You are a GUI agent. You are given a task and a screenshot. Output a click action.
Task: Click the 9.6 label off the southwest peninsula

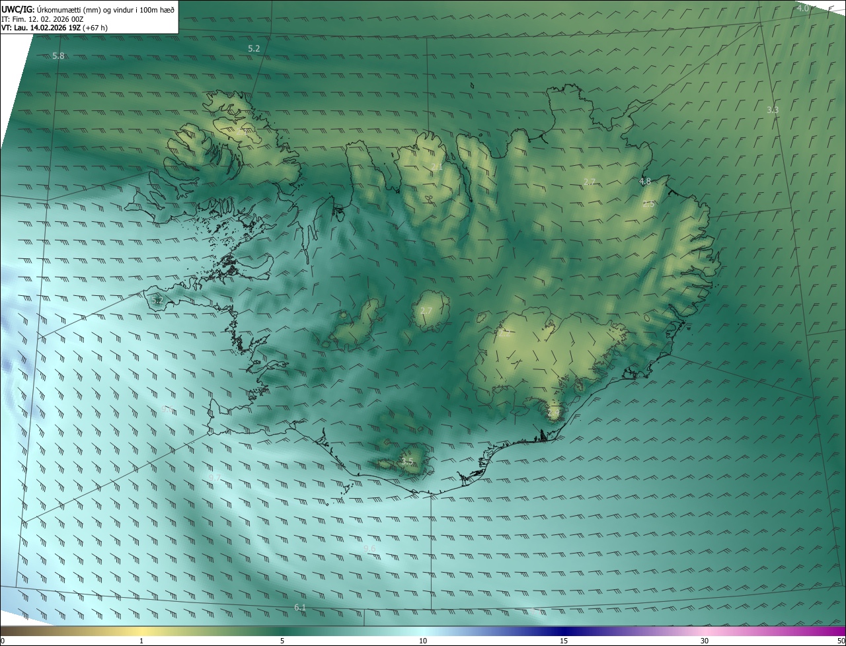(167, 410)
